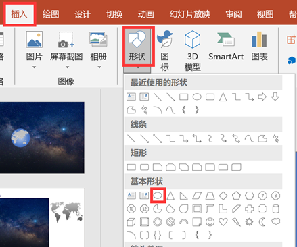Image resolution: width=297 pixels, height=247 pixels.
Task: Select the rounded rectangle in 最近使用的形状
Action: (x=210, y=97)
